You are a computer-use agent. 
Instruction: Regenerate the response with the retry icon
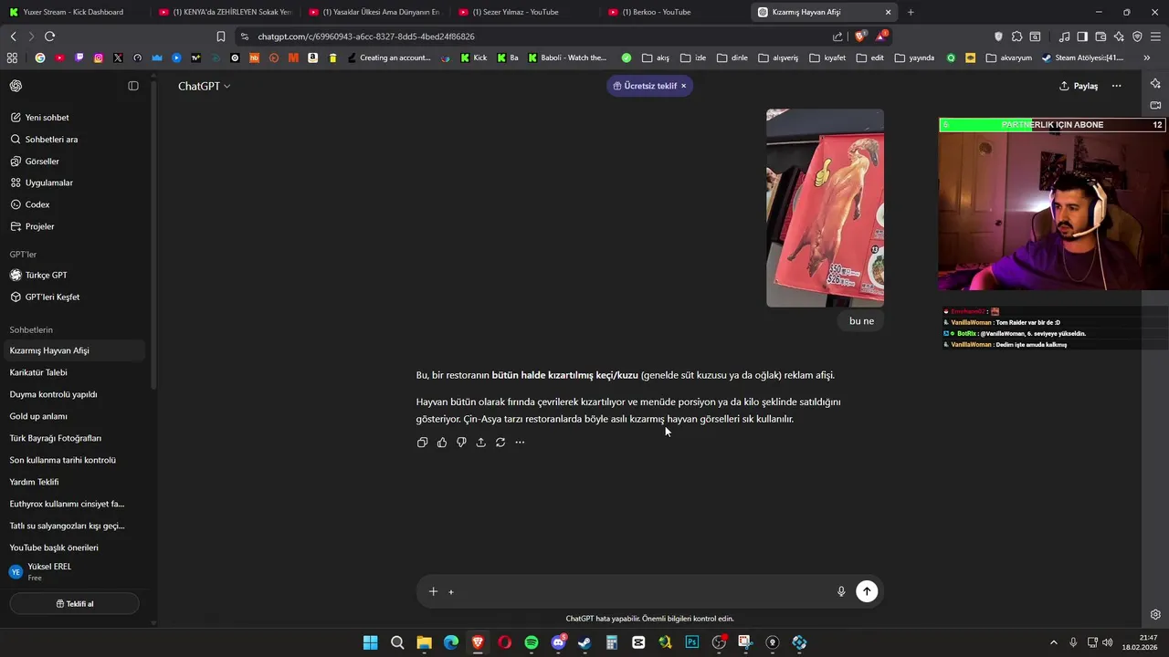pos(500,443)
